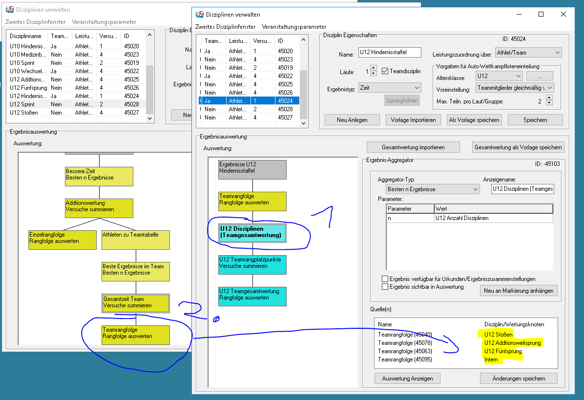Click Neu an Markierung anhängen
The image size is (584, 400).
[x=519, y=291]
